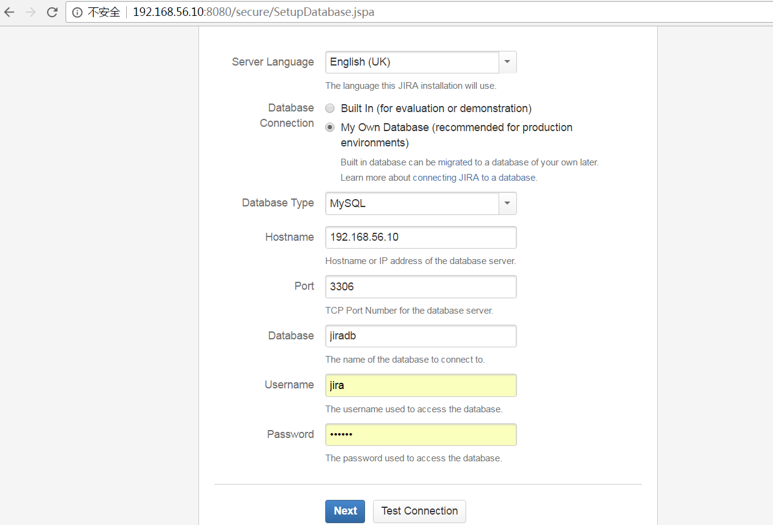The width and height of the screenshot is (773, 525).
Task: Select My Own Database radio option
Action: [330, 127]
